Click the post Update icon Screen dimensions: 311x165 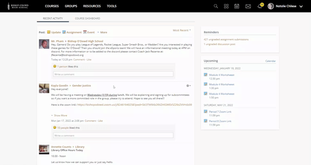[49, 32]
